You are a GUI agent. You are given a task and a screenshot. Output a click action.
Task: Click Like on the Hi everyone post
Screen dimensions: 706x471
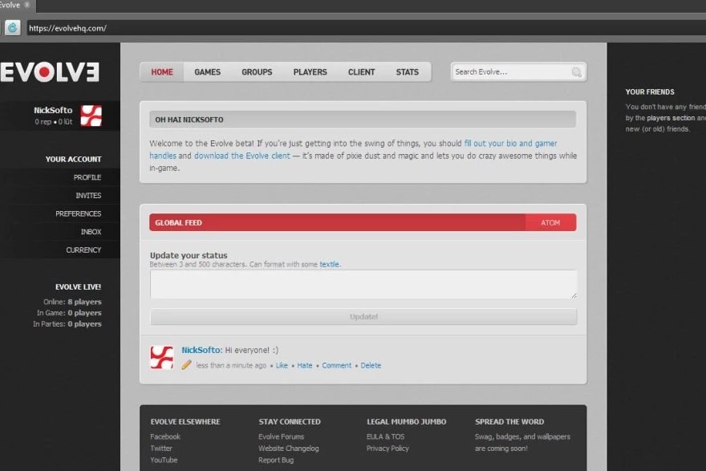point(282,366)
